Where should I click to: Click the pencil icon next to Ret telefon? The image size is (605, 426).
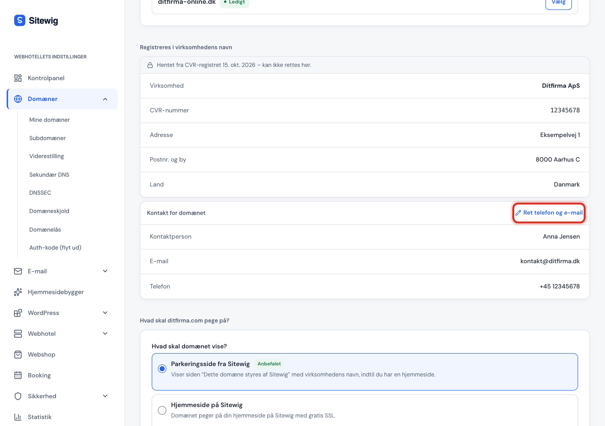click(518, 213)
